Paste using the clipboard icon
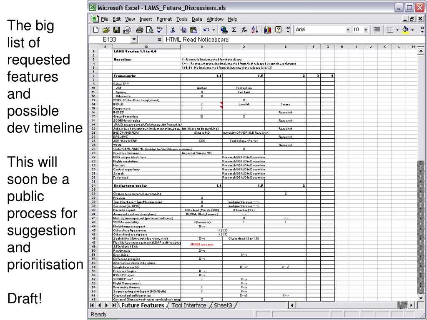Image resolution: width=427 pixels, height=320 pixels. click(193, 30)
